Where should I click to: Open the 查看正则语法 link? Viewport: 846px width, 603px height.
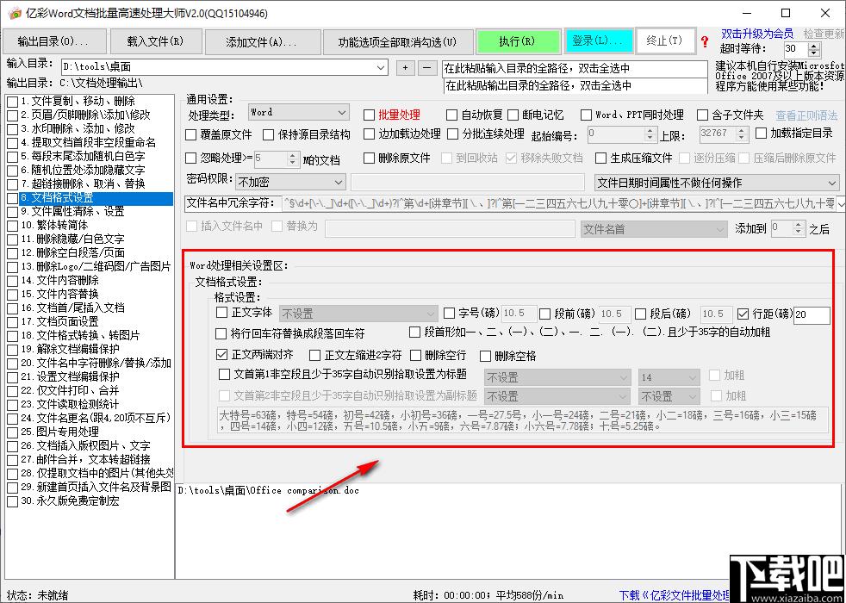point(806,115)
